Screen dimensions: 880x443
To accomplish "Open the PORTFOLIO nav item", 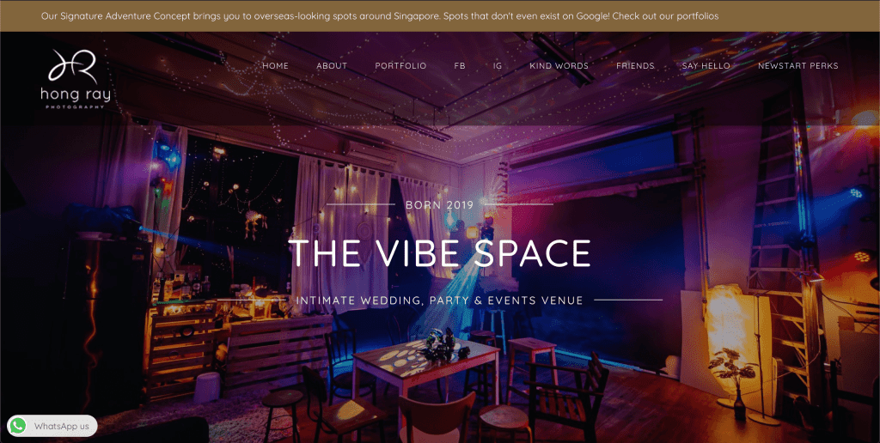I will (x=400, y=65).
